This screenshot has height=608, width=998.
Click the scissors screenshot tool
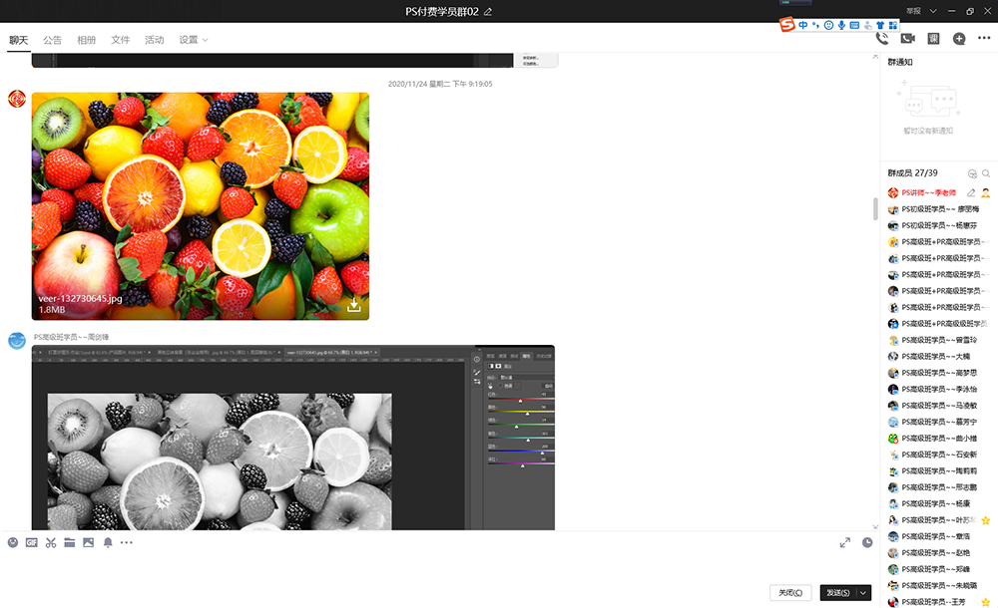[x=51, y=542]
